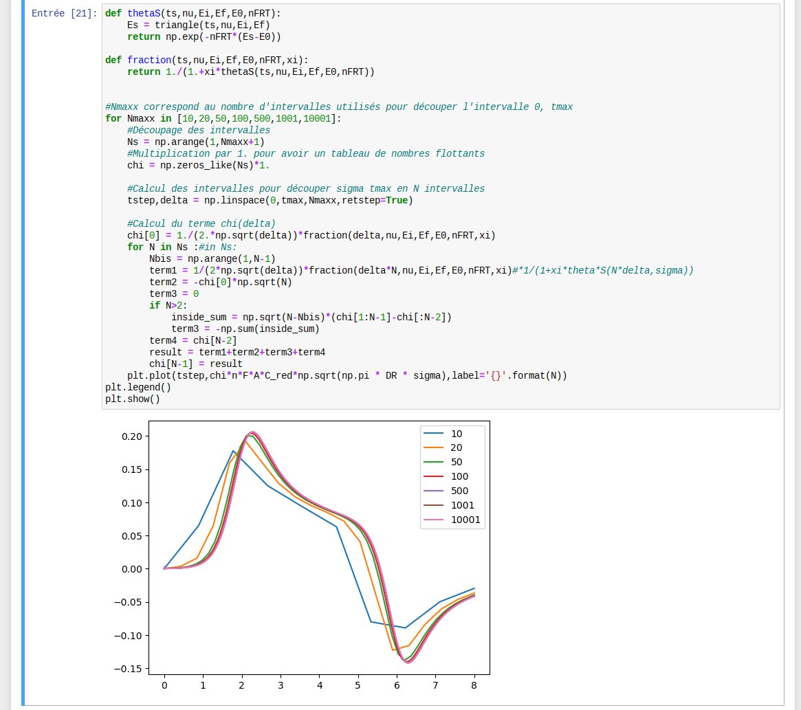Click the 'plt.show()' line
The height and width of the screenshot is (710, 801).
pos(132,399)
